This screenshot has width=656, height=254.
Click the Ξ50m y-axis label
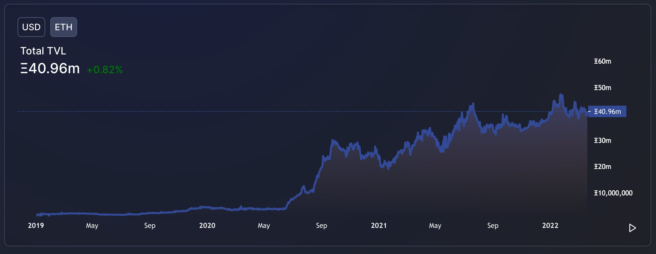(x=603, y=88)
